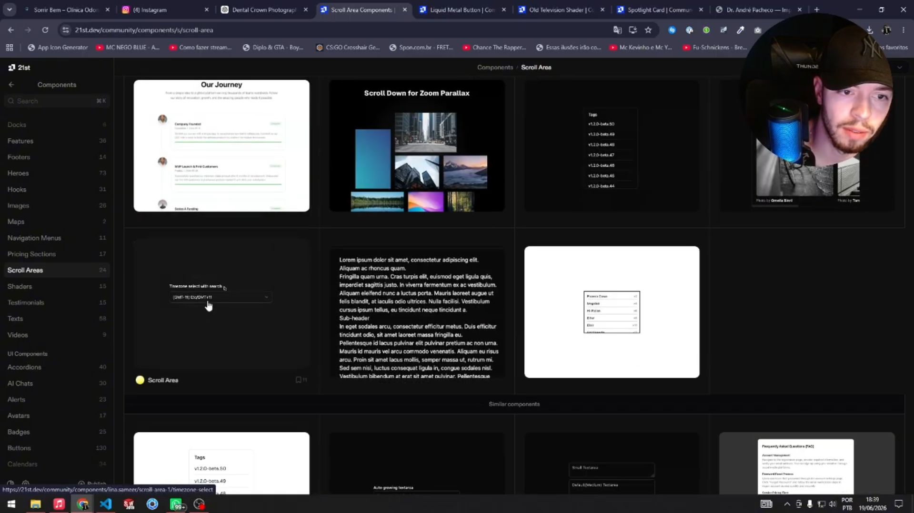Click the POR PTB language indicator

847,504
